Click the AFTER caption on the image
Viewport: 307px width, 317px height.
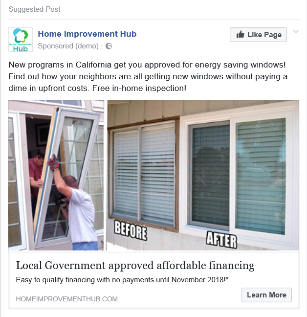coord(221,240)
